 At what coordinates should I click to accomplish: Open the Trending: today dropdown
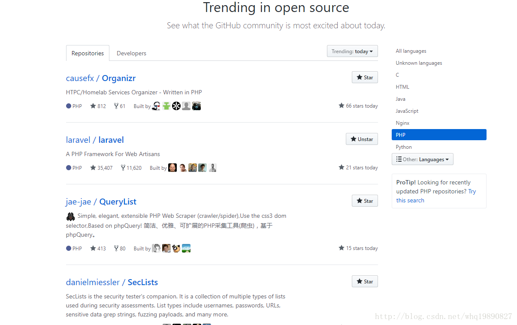click(x=352, y=51)
